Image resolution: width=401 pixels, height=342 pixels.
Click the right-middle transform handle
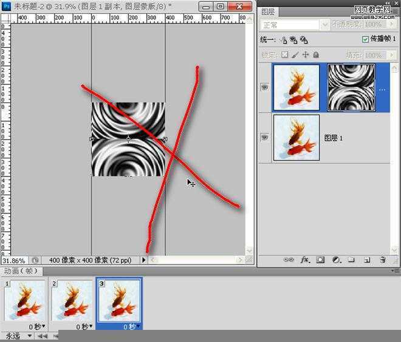(165, 139)
